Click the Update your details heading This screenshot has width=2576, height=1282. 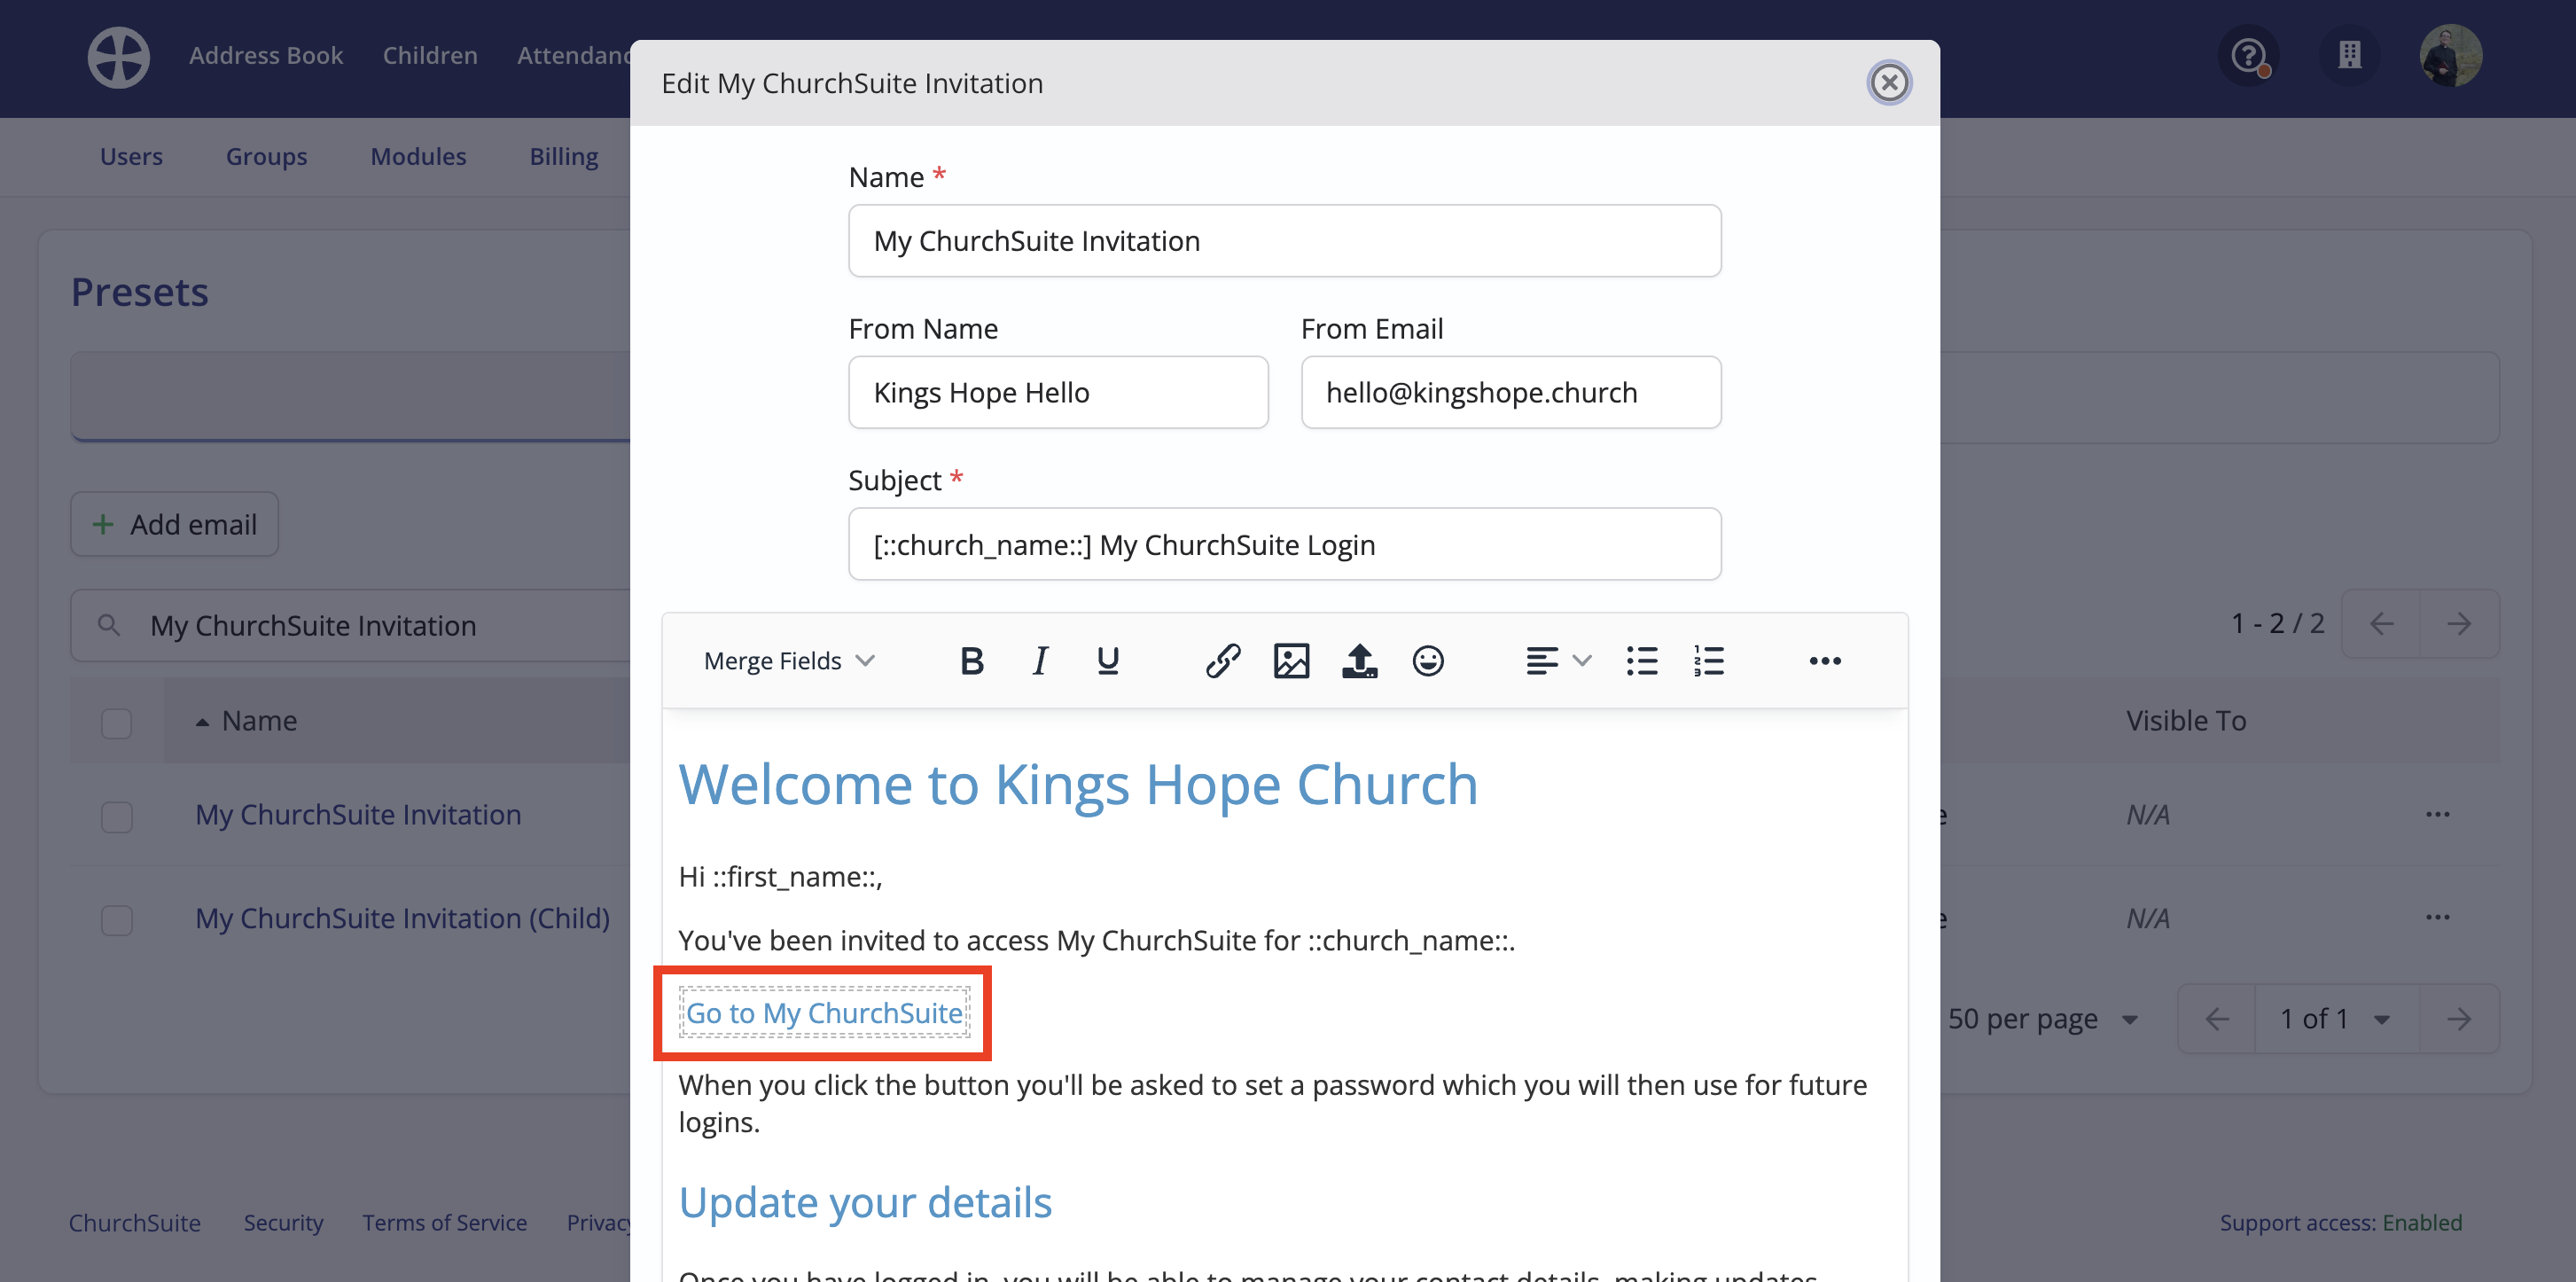click(x=865, y=1203)
